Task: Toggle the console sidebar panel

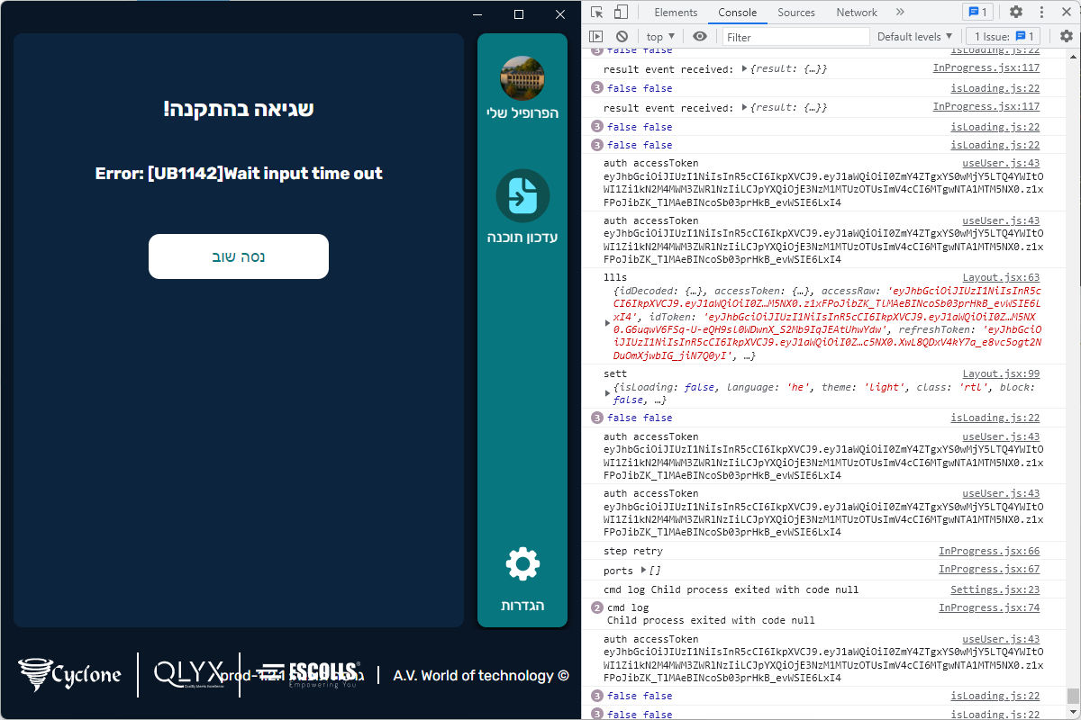Action: (x=595, y=37)
